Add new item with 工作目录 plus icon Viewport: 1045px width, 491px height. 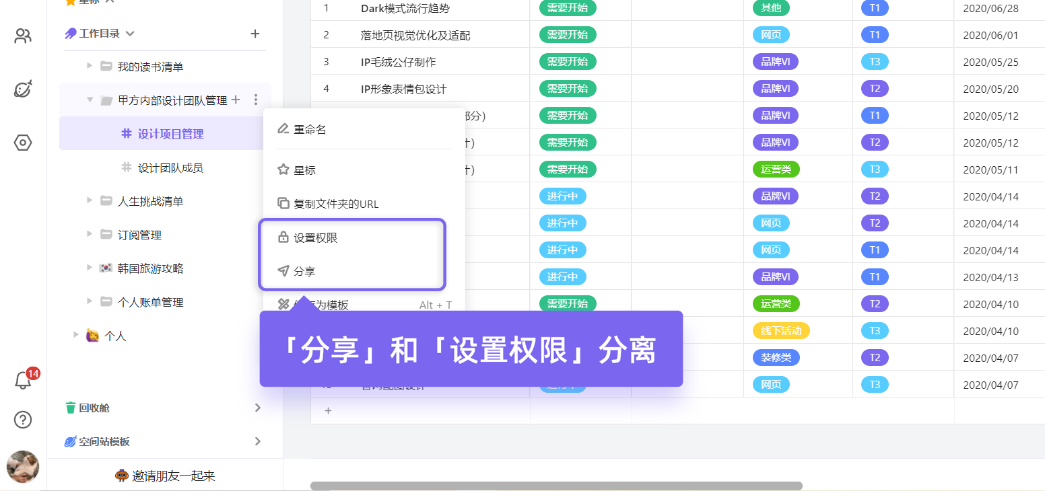click(255, 34)
